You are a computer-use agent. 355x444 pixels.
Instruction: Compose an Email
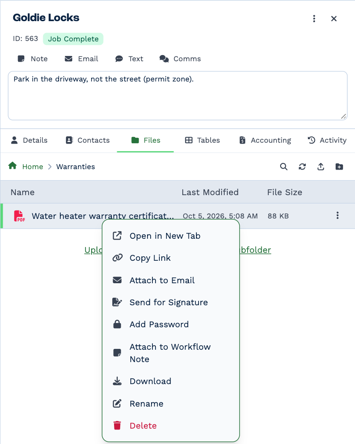[x=81, y=59]
